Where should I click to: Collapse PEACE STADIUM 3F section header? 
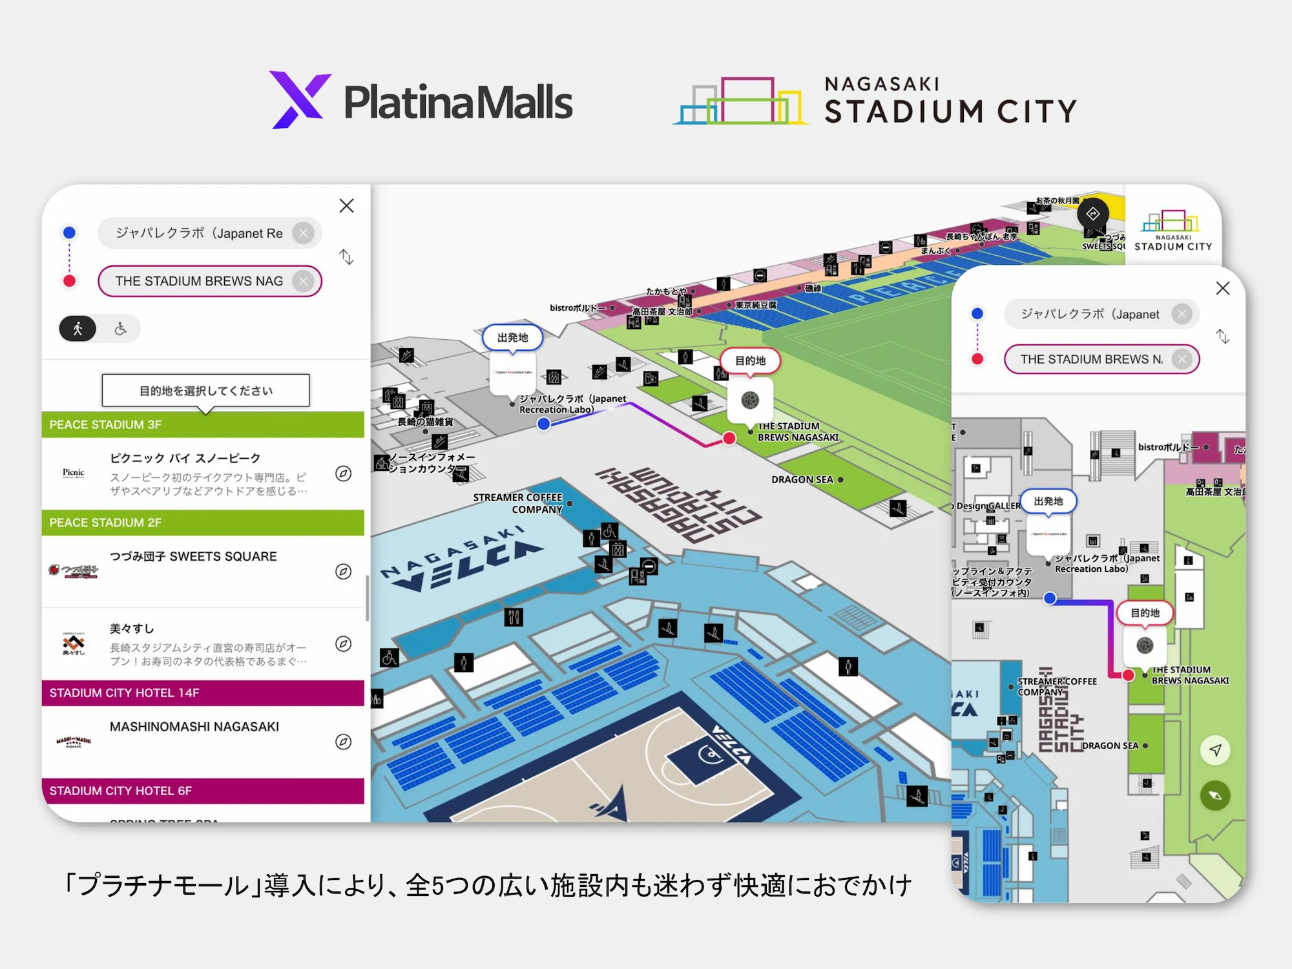coord(202,424)
